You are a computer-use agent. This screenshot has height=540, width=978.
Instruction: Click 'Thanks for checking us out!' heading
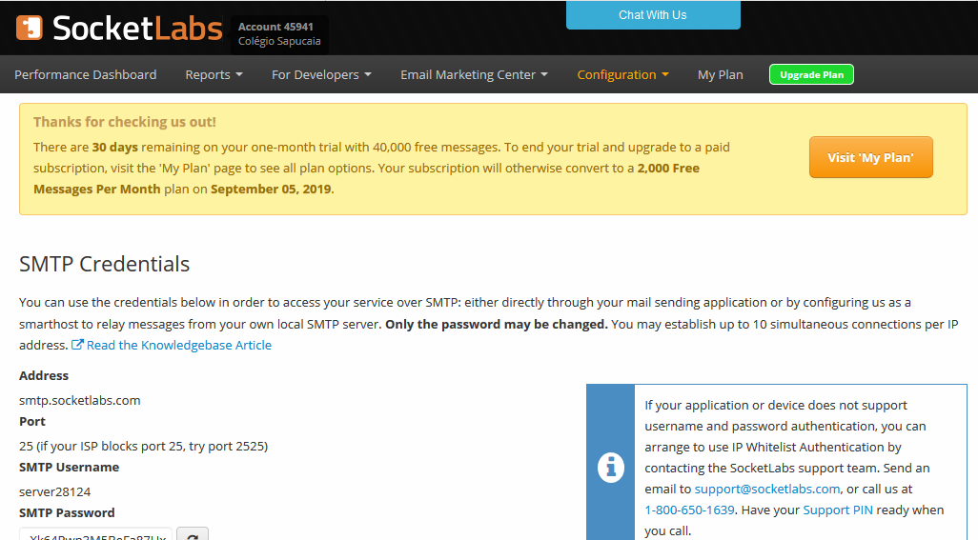pyautogui.click(x=125, y=122)
